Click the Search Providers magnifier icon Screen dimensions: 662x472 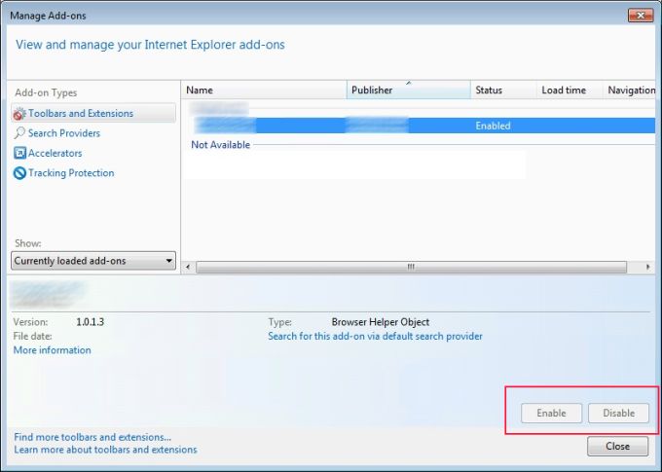(19, 133)
